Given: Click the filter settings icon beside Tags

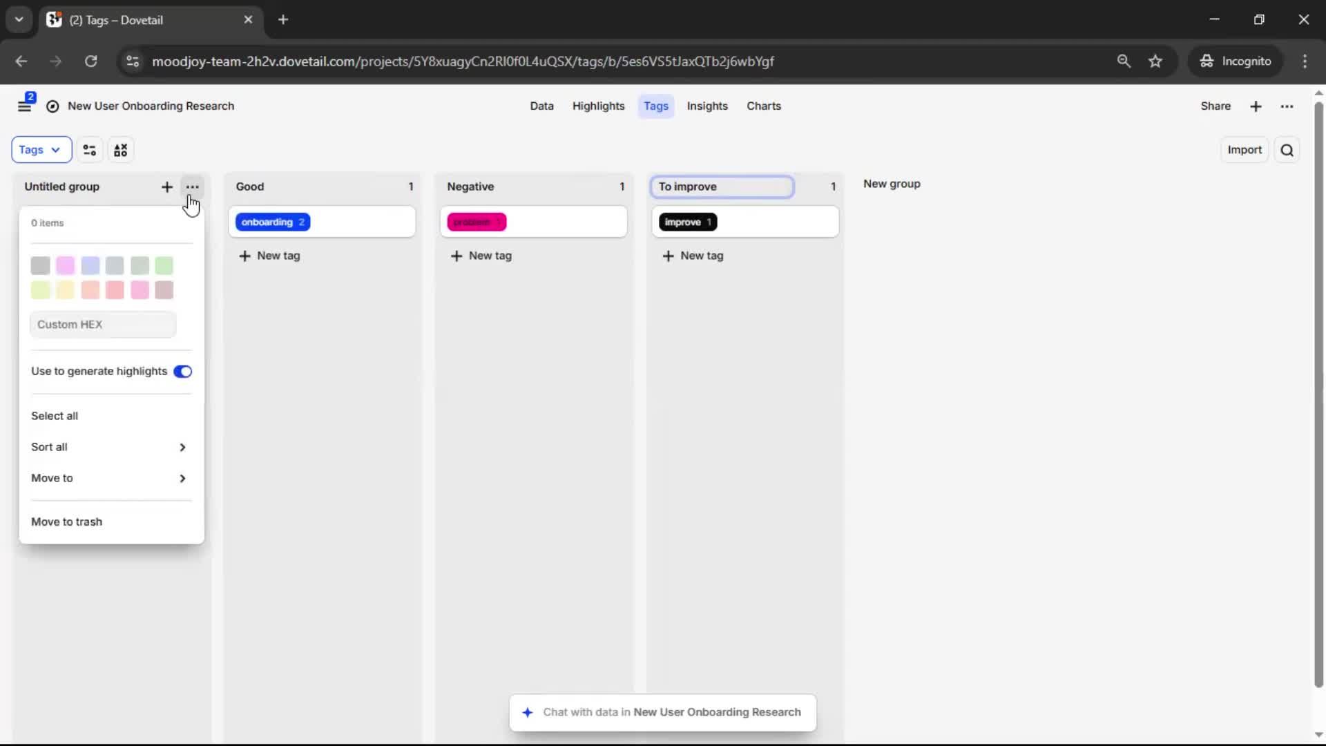Looking at the screenshot, I should (89, 150).
